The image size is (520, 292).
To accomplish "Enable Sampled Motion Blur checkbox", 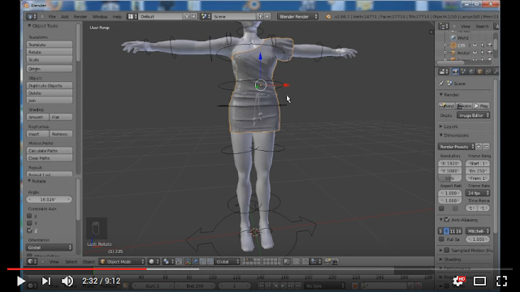I will pos(447,251).
